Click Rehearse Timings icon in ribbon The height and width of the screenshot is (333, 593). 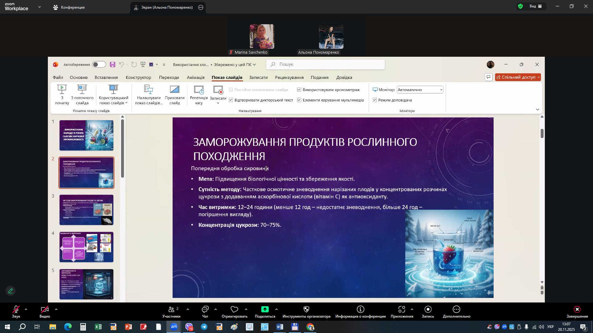coord(199,90)
